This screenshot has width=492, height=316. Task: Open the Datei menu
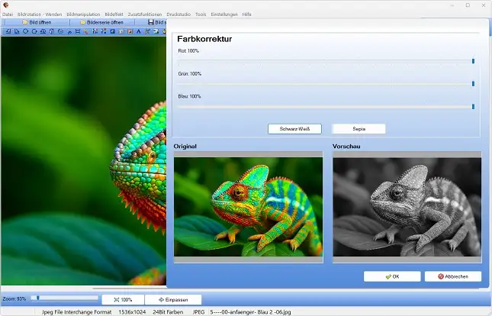8,14
